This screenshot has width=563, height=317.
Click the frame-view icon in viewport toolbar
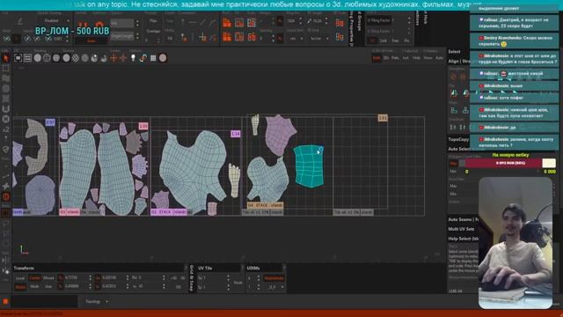(18, 58)
